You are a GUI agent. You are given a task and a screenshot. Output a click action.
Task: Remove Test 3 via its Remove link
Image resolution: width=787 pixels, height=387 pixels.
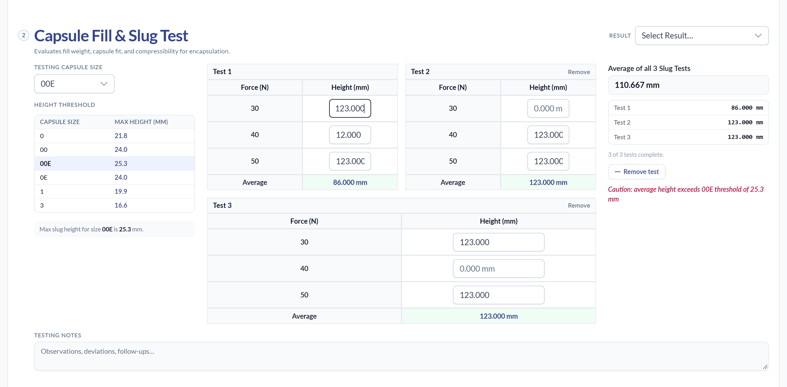(579, 206)
